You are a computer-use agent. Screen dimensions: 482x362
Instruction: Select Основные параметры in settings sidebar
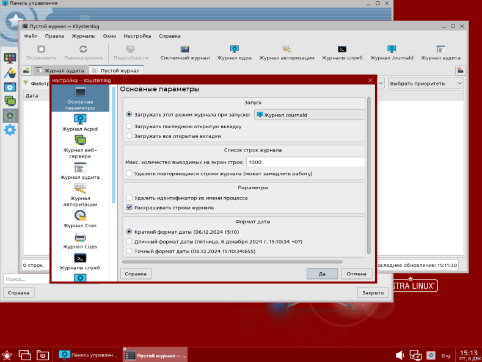[80, 98]
